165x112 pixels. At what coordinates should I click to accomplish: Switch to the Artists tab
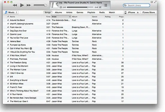tap(69, 12)
